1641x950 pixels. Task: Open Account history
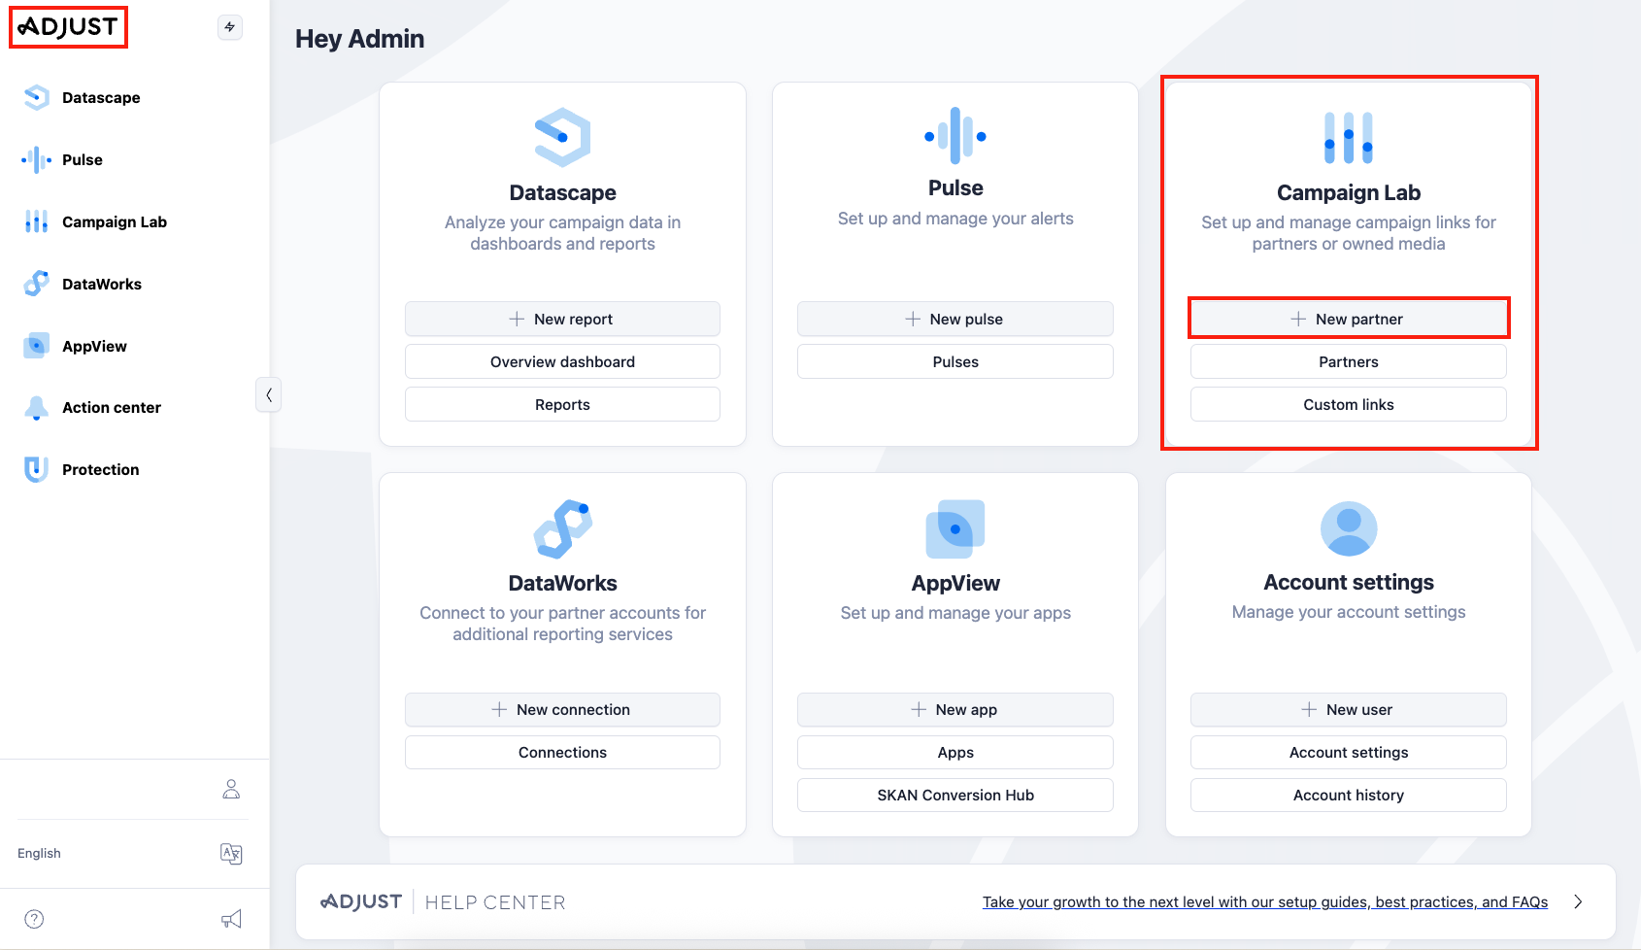(x=1349, y=795)
